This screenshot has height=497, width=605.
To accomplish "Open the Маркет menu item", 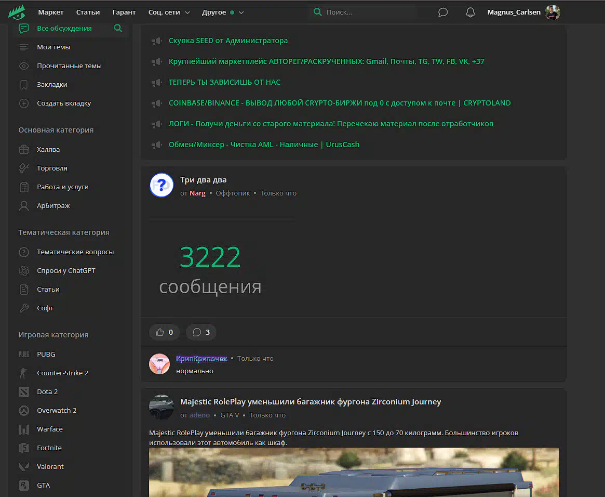I will pyautogui.click(x=51, y=12).
